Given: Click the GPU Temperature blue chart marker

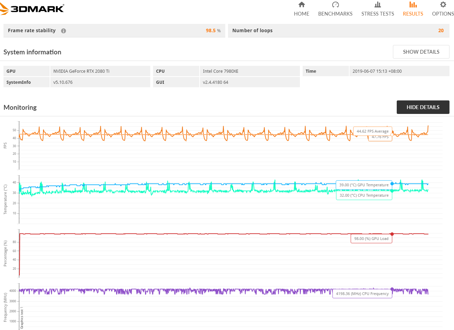Looking at the screenshot, I should 392,184.
